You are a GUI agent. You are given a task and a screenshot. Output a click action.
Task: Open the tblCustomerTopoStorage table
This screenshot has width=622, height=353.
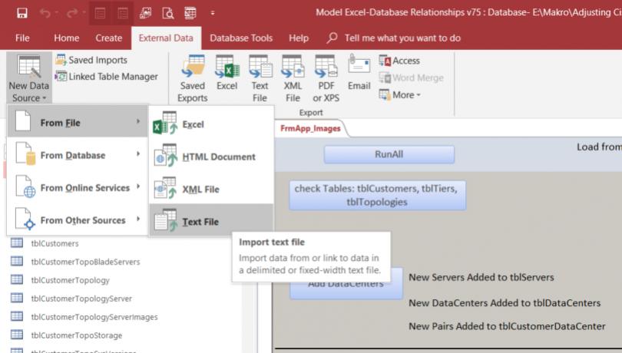77,335
